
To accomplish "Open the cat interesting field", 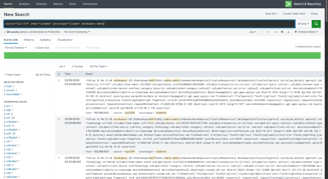I will [8, 114].
